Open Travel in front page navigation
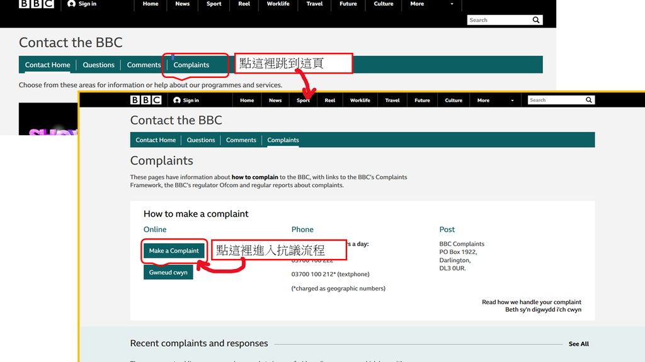This screenshot has width=645, height=362. (x=392, y=100)
